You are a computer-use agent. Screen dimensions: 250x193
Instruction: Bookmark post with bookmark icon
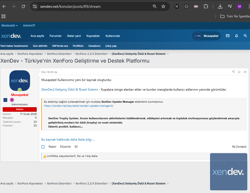pos(239,72)
